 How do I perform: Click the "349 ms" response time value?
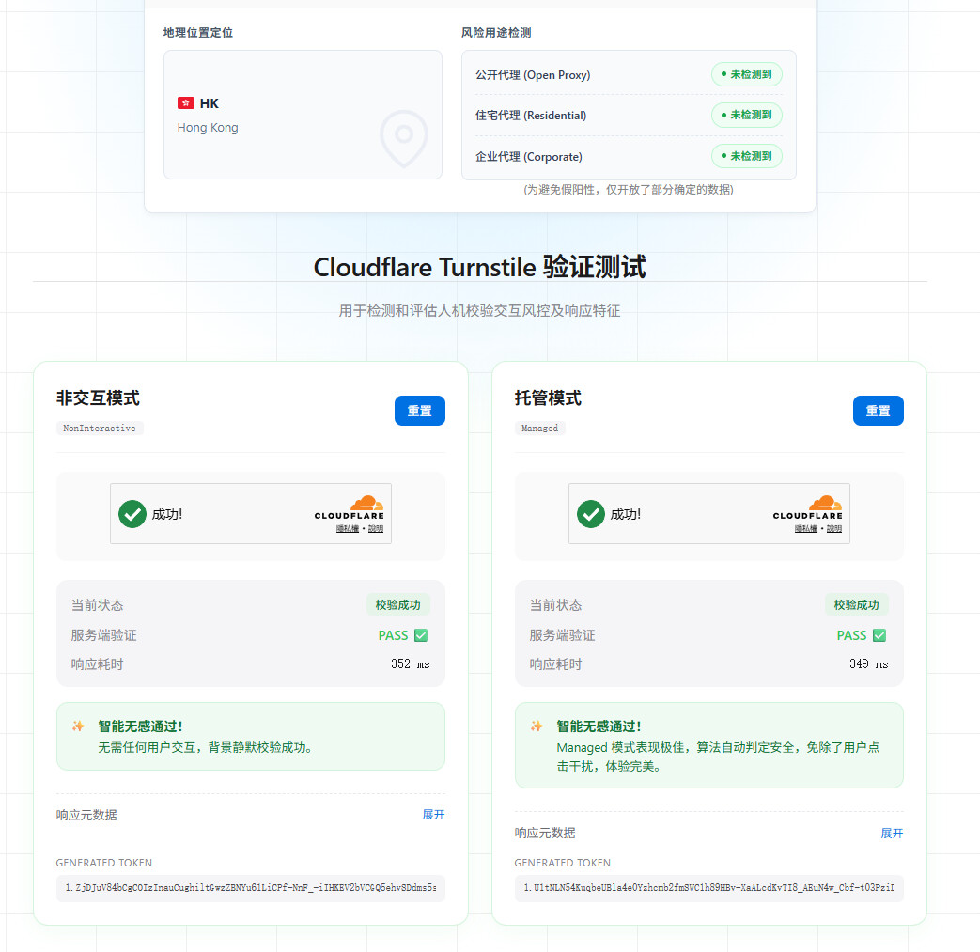pos(868,663)
